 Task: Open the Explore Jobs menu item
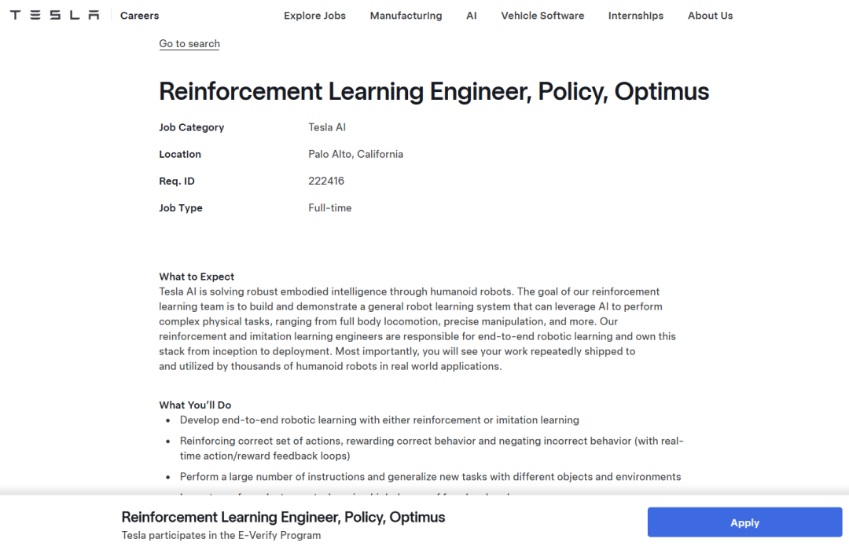point(314,16)
